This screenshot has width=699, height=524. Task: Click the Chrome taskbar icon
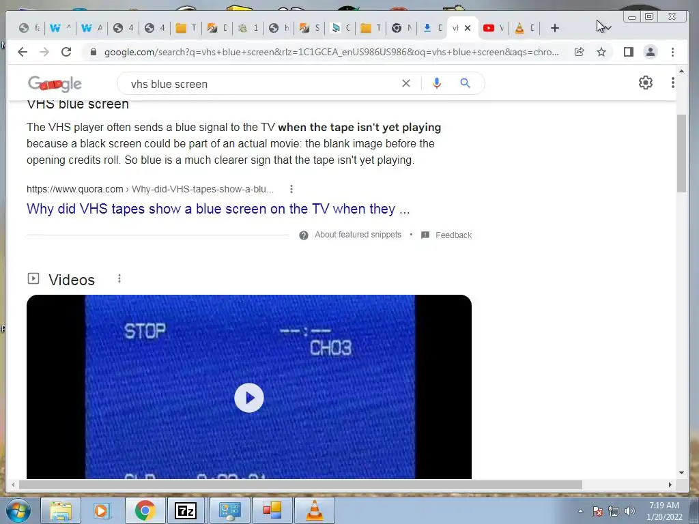pos(145,510)
